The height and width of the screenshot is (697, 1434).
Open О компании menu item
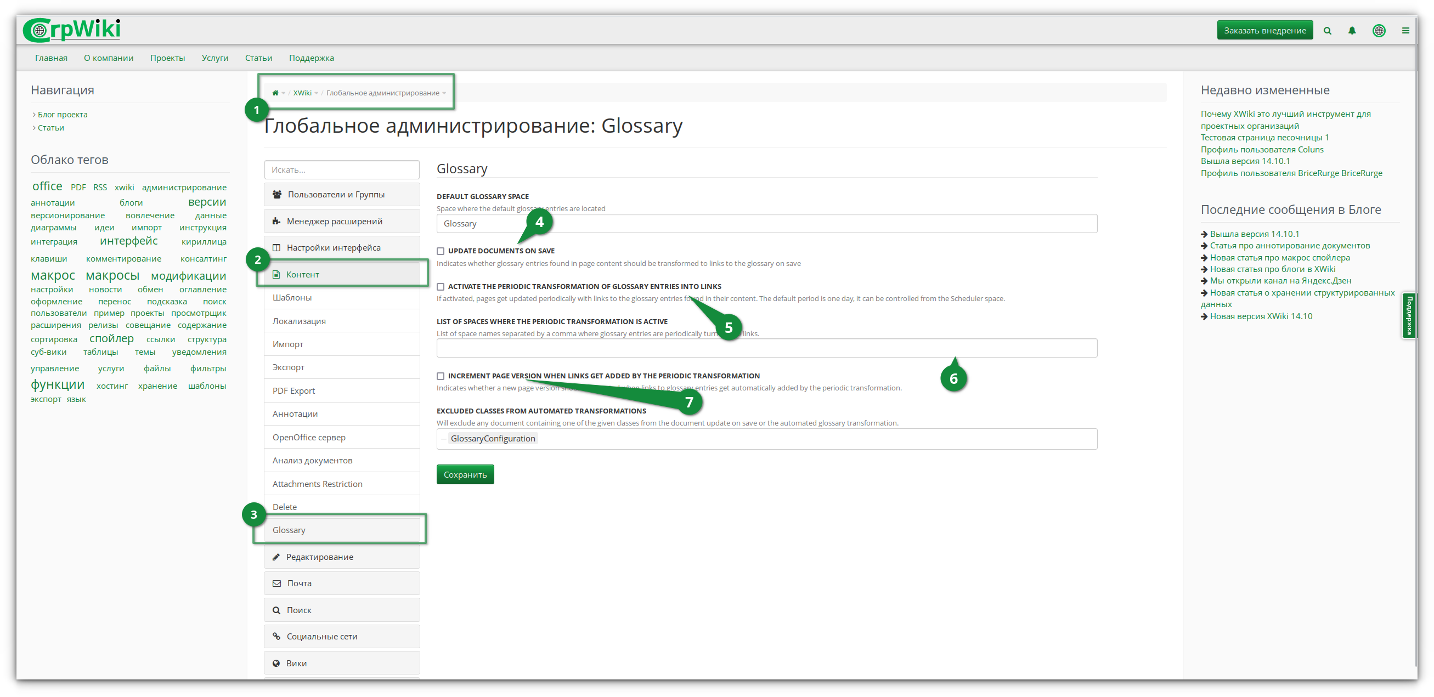[109, 58]
